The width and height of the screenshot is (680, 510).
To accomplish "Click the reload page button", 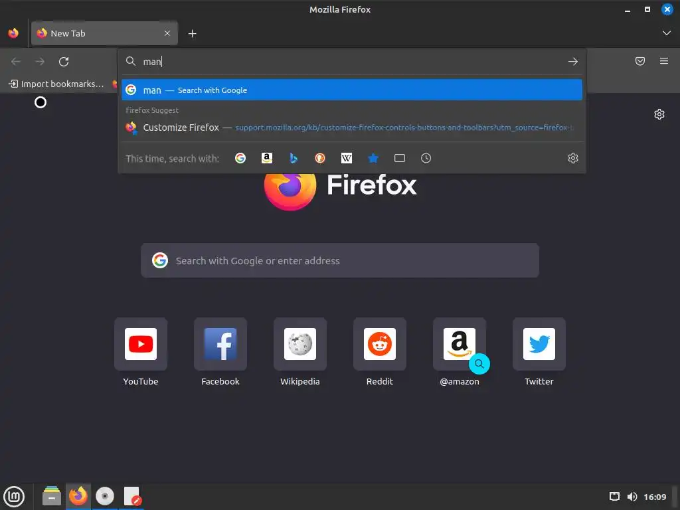I will 64,62.
